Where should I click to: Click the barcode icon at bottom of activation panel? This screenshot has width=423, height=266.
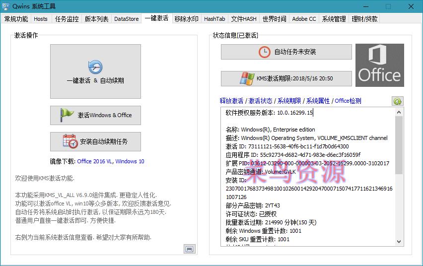point(189,249)
